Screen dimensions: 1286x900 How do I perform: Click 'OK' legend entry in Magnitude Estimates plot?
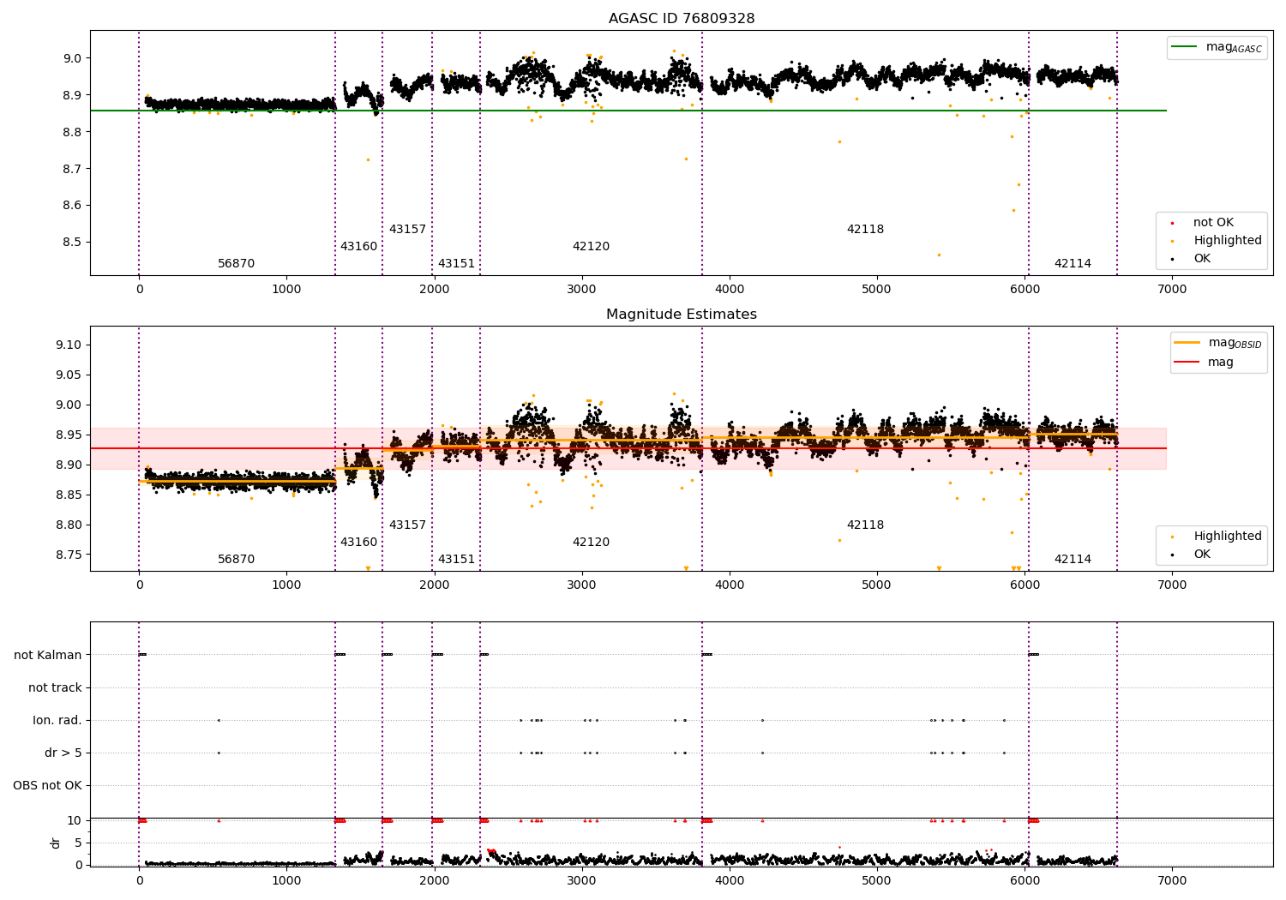pyautogui.click(x=1193, y=555)
